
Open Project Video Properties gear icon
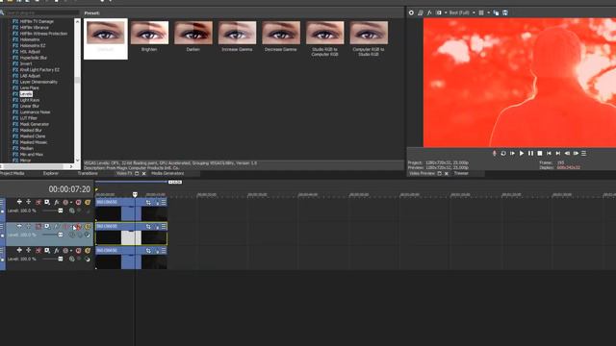(x=411, y=12)
